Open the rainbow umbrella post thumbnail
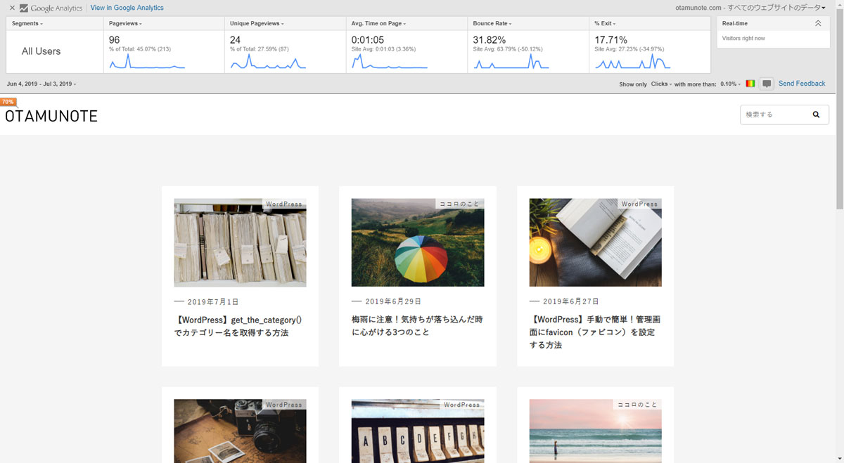 point(418,242)
